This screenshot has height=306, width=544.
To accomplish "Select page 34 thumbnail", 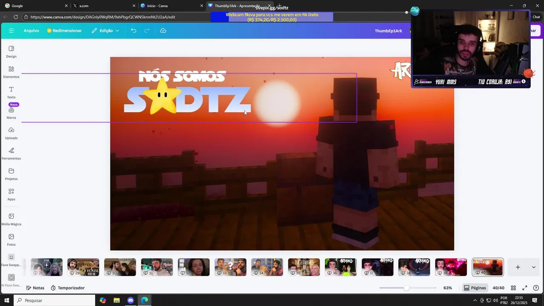I will (x=267, y=267).
